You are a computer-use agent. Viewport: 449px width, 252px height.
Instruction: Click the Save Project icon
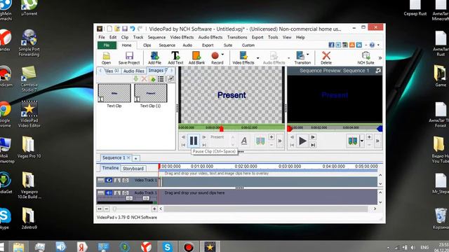[x=129, y=58]
